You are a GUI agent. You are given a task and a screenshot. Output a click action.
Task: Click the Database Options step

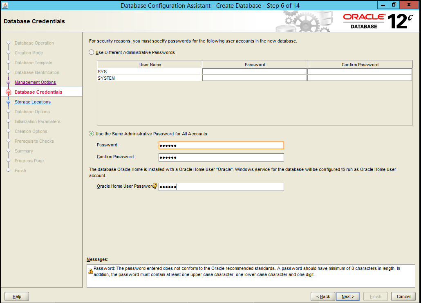click(x=32, y=112)
